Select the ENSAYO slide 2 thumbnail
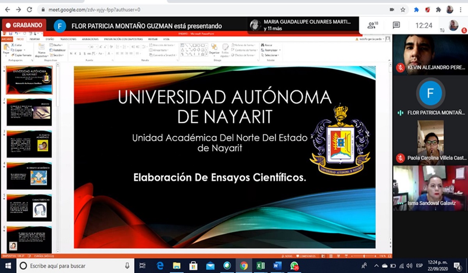 (29, 112)
